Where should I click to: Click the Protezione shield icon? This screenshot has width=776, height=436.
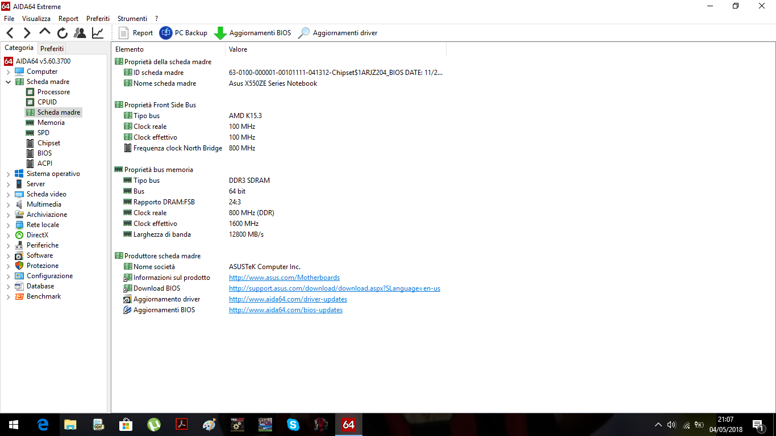19,266
